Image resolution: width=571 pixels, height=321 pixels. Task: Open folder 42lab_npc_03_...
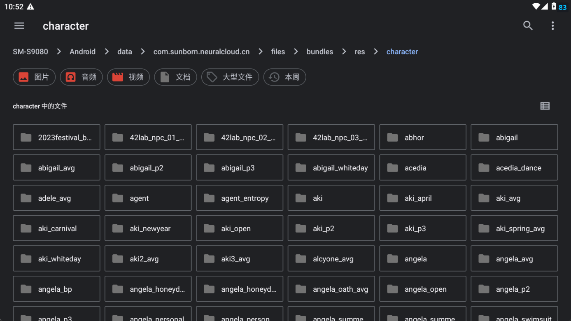coord(331,137)
